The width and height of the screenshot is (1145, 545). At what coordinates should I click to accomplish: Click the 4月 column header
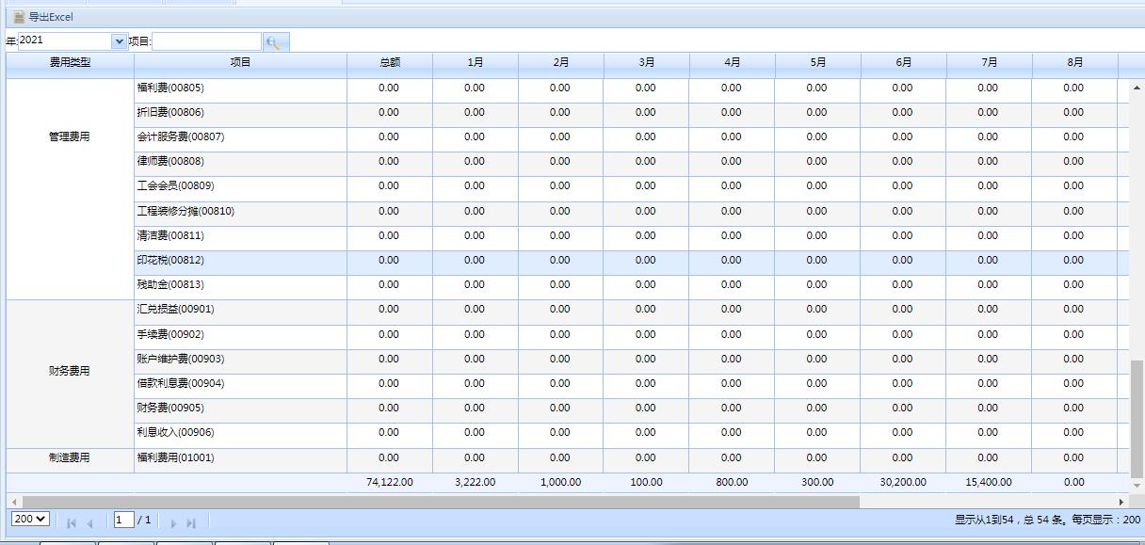(x=733, y=63)
